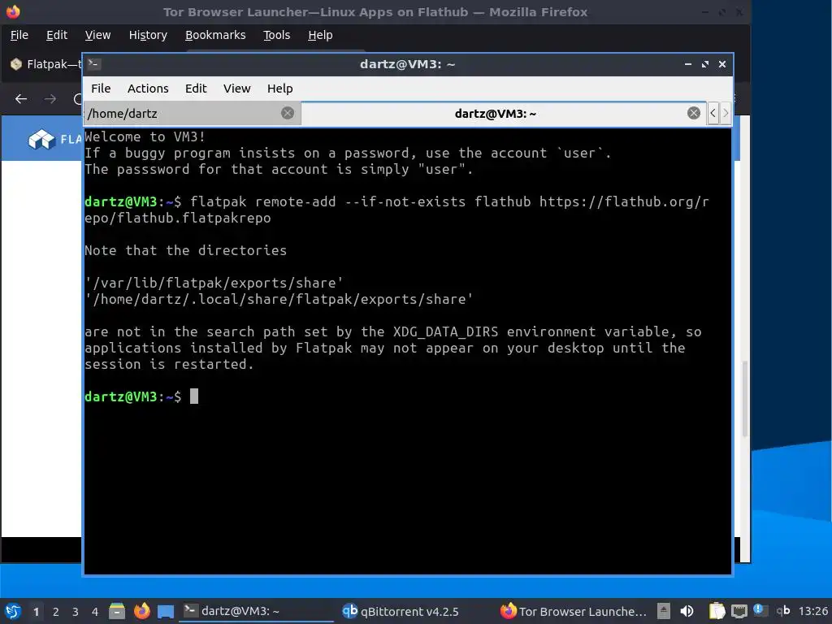Click the Flathub logo in Firefox page
Image resolution: width=832 pixels, height=624 pixels.
click(x=54, y=140)
